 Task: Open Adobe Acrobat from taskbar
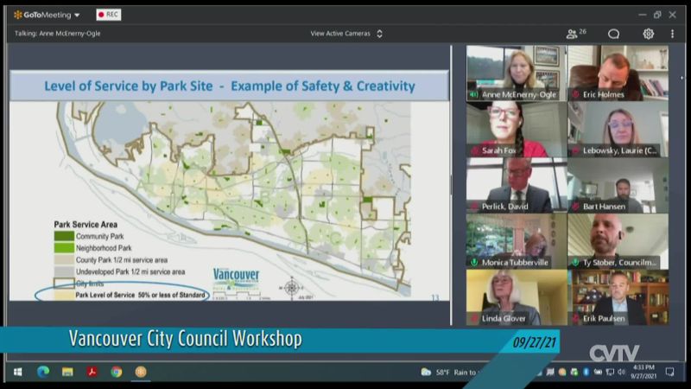point(92,372)
